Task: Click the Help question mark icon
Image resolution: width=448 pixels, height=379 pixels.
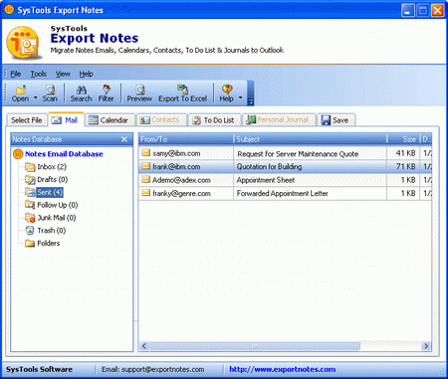Action: tap(227, 89)
